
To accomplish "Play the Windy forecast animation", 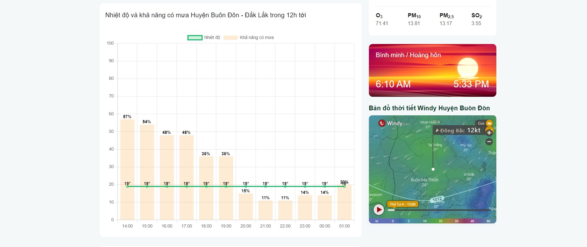I will point(379,209).
